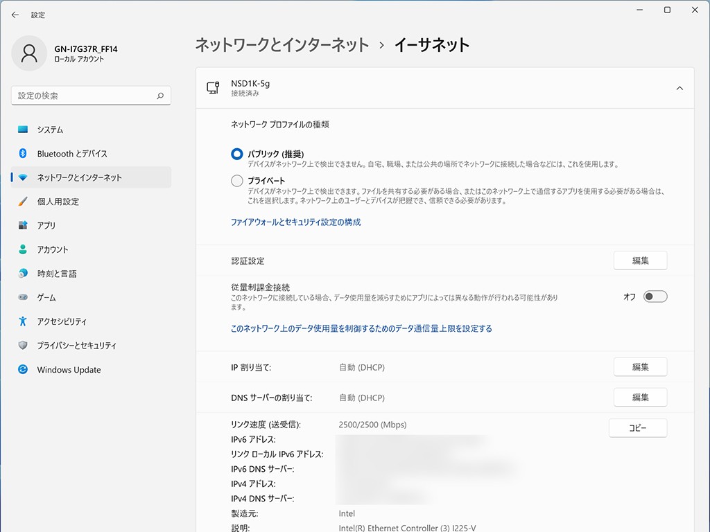This screenshot has width=710, height=532.
Task: Open プライバシーとセキュリティ shield icon
Action: pyautogui.click(x=23, y=346)
